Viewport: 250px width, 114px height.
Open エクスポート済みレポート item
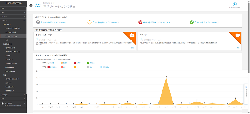pyautogui.click(x=12, y=79)
